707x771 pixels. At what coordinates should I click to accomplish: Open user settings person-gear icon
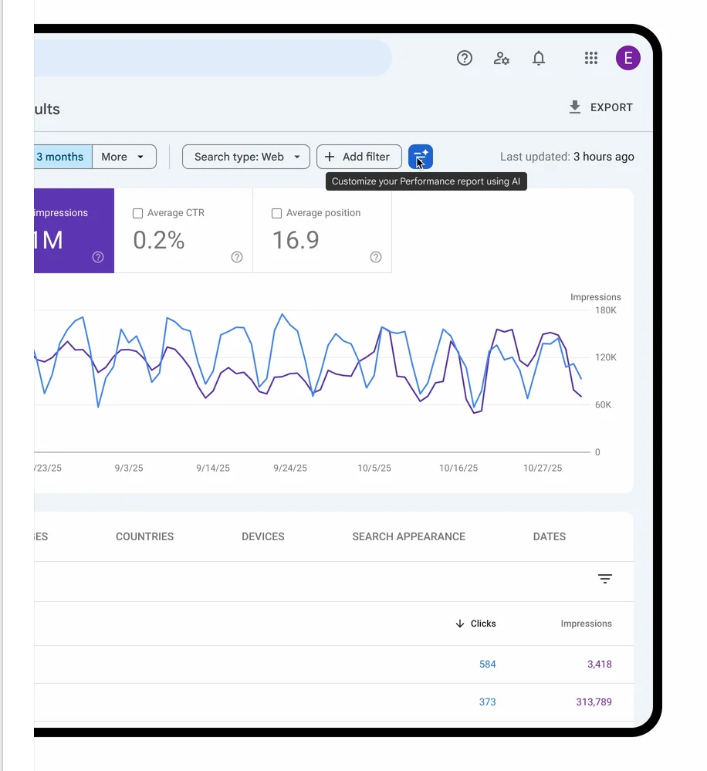tap(502, 58)
